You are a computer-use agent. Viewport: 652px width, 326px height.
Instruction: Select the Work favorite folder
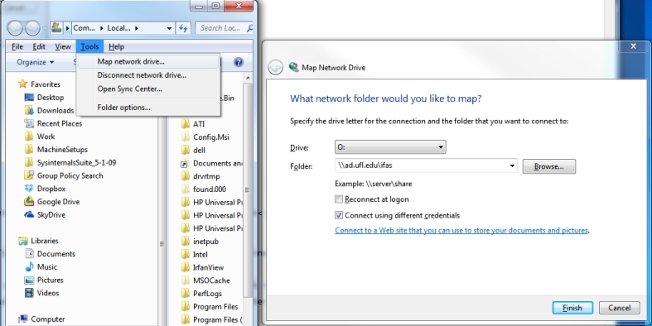(x=46, y=137)
